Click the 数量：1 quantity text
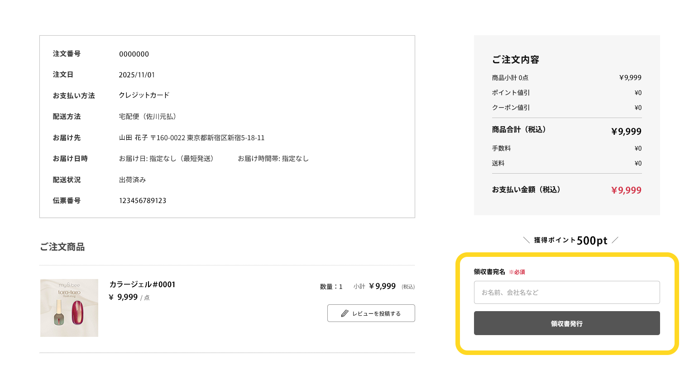The height and width of the screenshot is (388, 699). click(x=330, y=286)
